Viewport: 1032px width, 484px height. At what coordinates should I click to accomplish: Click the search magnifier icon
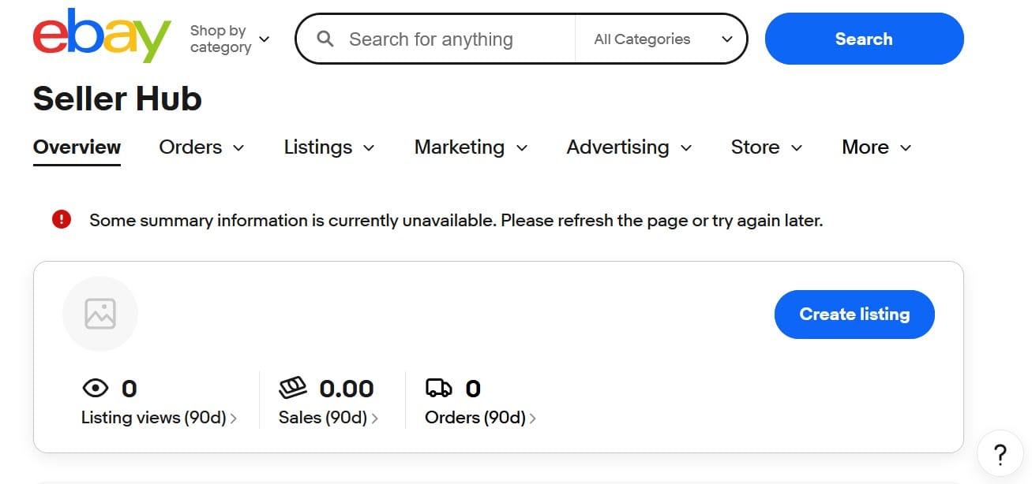[x=325, y=39]
